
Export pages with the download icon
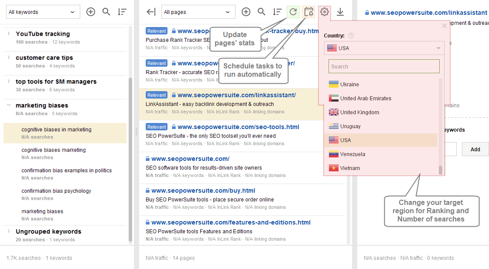coord(340,12)
